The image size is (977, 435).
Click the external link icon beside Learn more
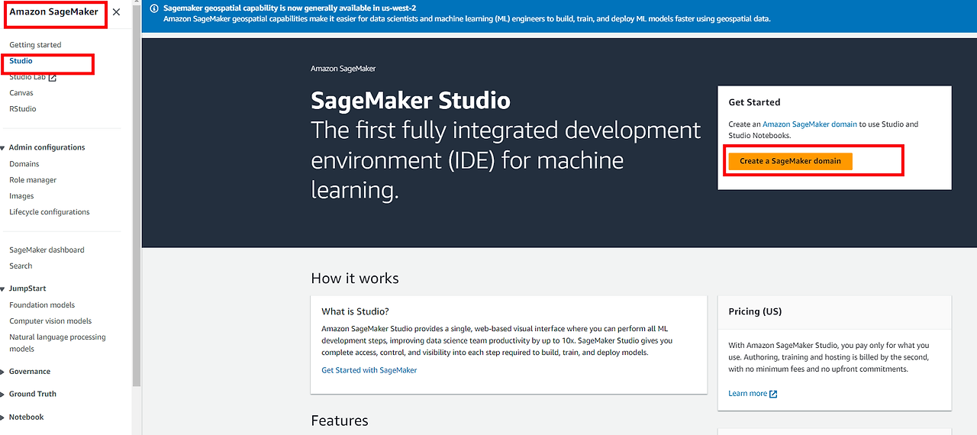(773, 394)
